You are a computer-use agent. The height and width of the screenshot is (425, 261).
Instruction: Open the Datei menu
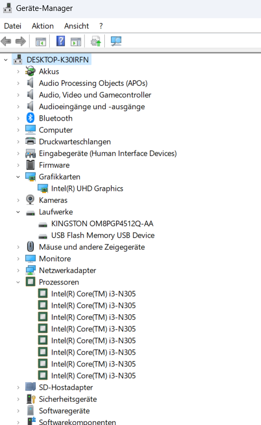pyautogui.click(x=12, y=26)
